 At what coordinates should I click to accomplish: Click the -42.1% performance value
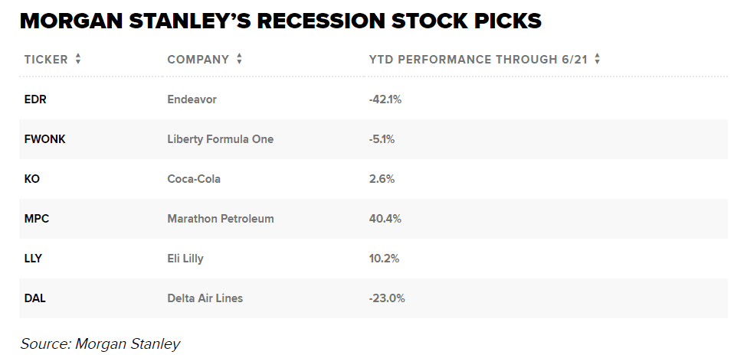click(x=385, y=99)
